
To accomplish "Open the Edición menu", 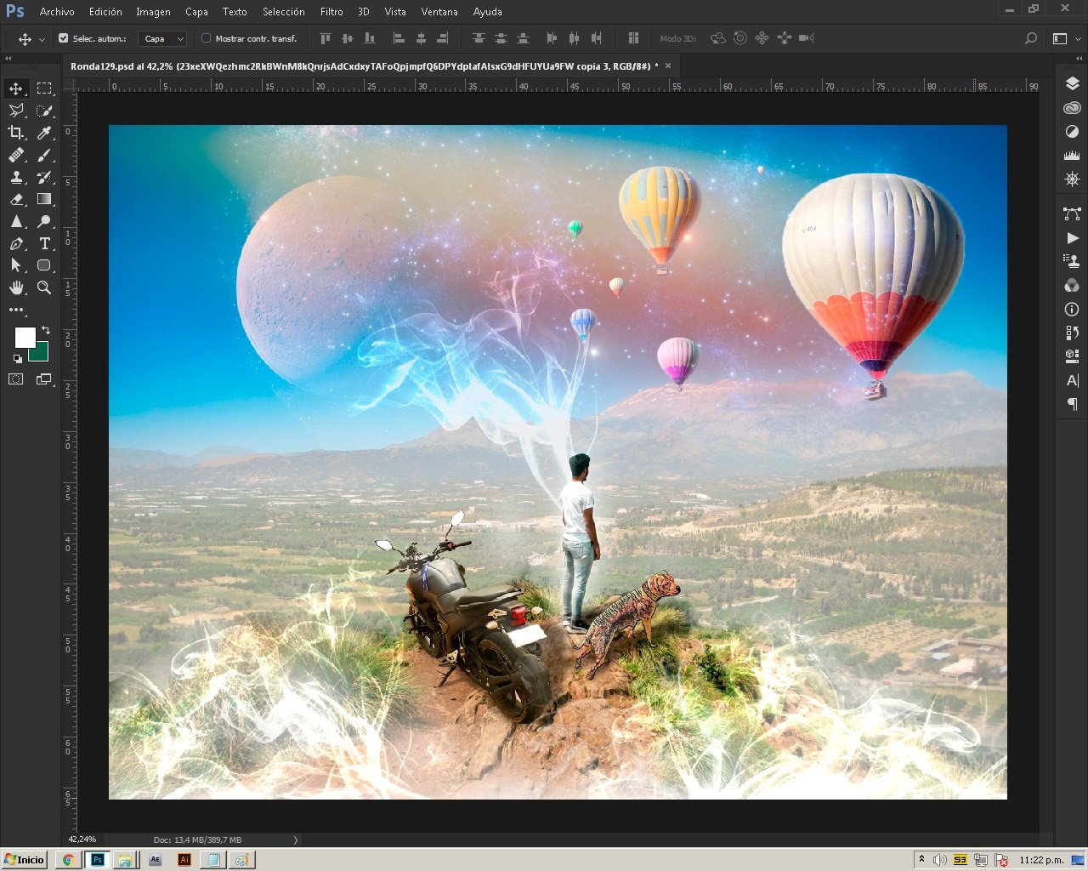I will 105,12.
